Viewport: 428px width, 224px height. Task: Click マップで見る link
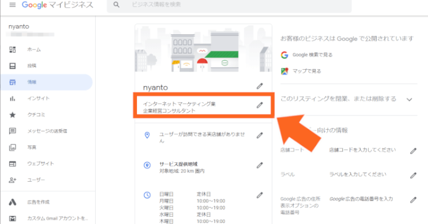306,71
